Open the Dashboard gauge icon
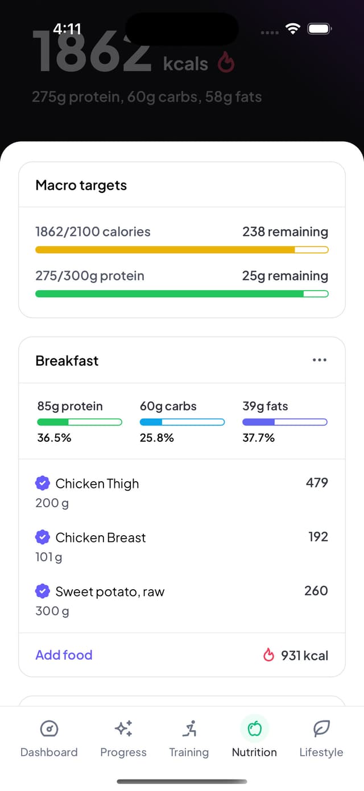This screenshot has height=791, width=364. [x=49, y=728]
